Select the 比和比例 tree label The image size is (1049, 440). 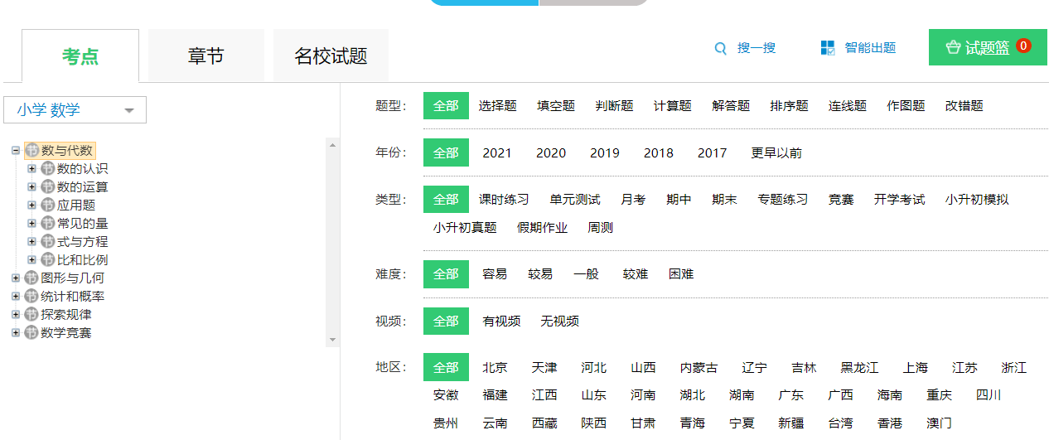point(82,260)
